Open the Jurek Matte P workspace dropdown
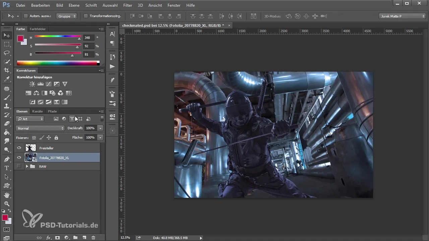 [402, 16]
